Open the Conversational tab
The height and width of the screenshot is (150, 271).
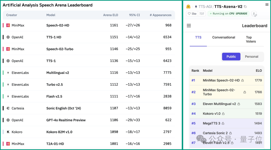pyautogui.click(x=224, y=37)
